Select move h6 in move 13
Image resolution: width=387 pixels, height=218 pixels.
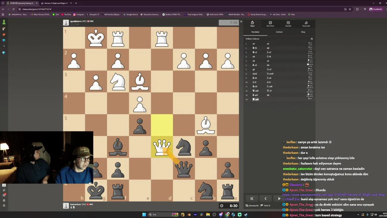(268, 95)
